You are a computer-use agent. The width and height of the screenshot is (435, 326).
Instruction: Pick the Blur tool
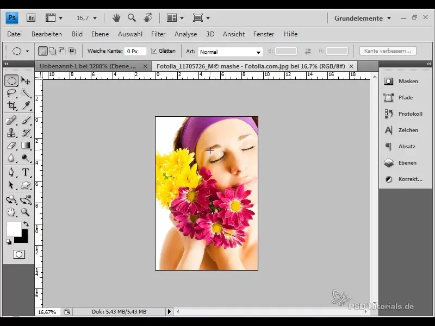point(11,158)
